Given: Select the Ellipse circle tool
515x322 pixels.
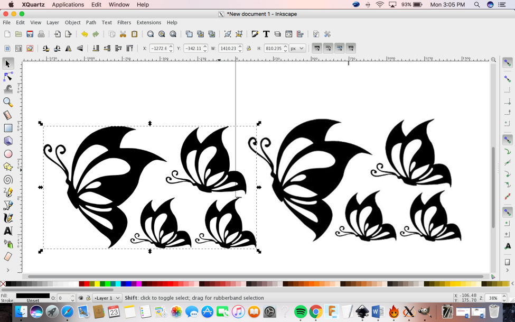Looking at the screenshot, I should [8, 154].
